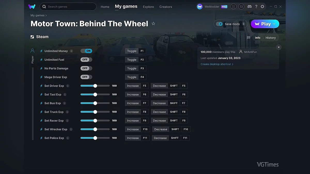Favorite the game using the star icon

click(153, 23)
